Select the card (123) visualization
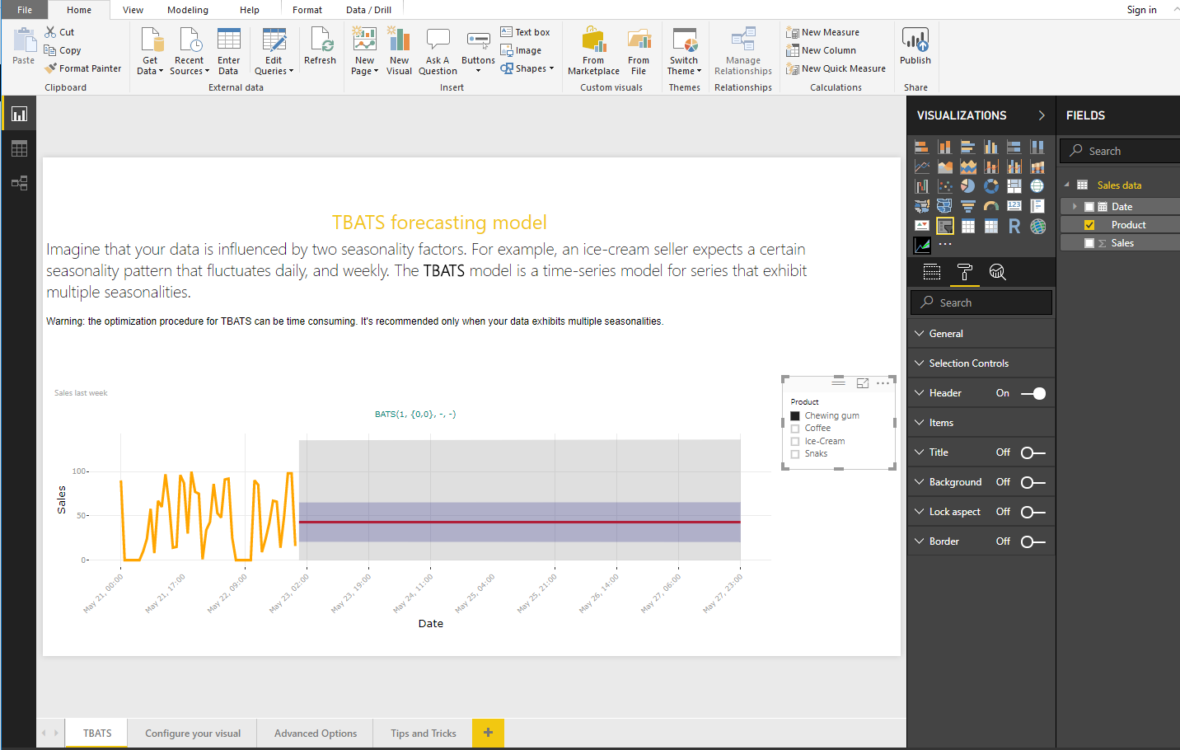This screenshot has width=1180, height=750. click(1014, 206)
